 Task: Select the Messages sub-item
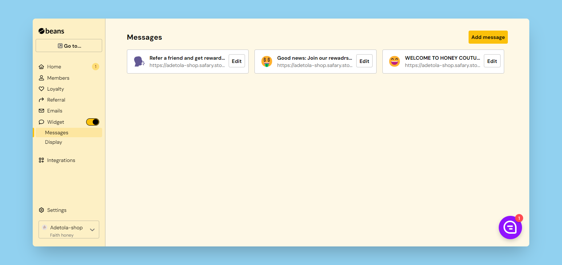69,132
